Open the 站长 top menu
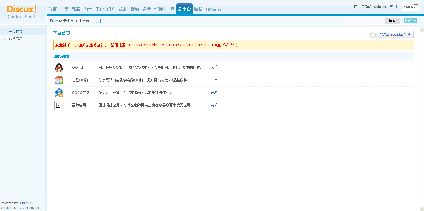This screenshot has width=424, height=211. (198, 9)
